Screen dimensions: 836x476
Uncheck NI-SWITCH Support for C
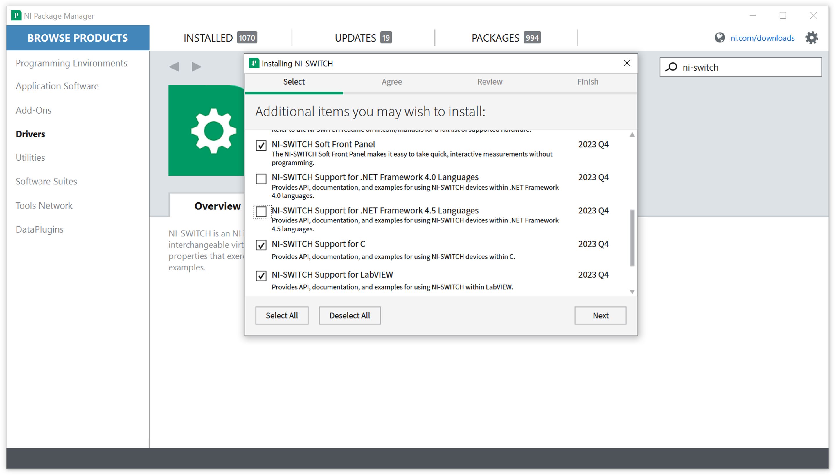coord(261,245)
